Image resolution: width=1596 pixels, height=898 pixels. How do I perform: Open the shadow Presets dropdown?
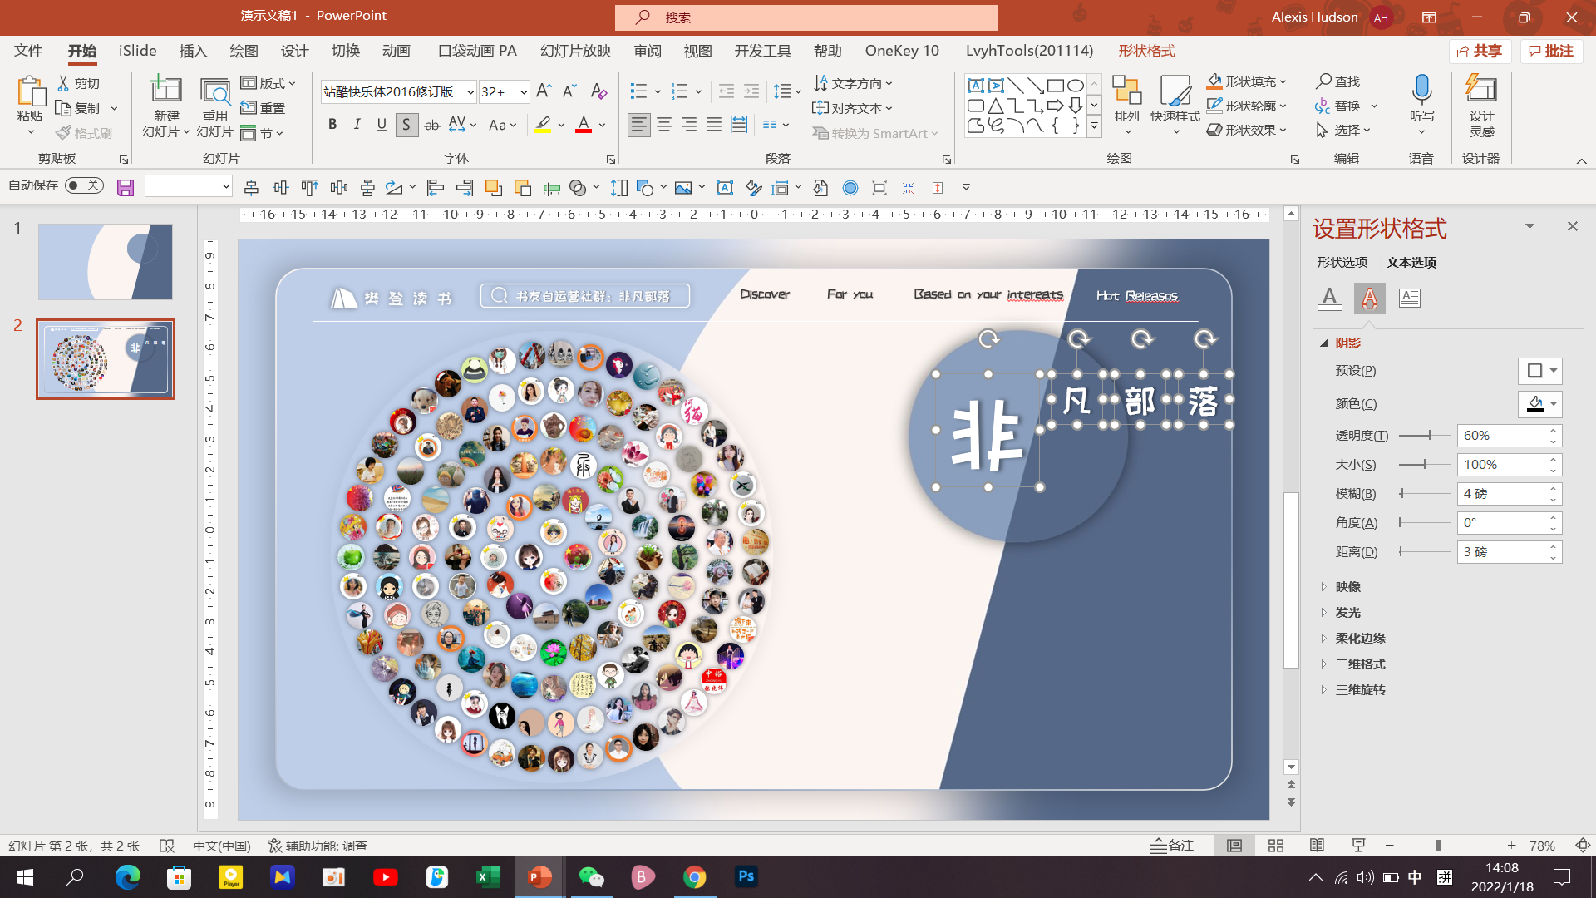pyautogui.click(x=1539, y=371)
